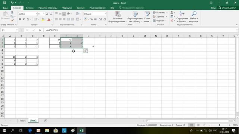Screen dimensions: 239x134
Task: Switch to the Формулы tab
Action: pyautogui.click(x=67, y=8)
